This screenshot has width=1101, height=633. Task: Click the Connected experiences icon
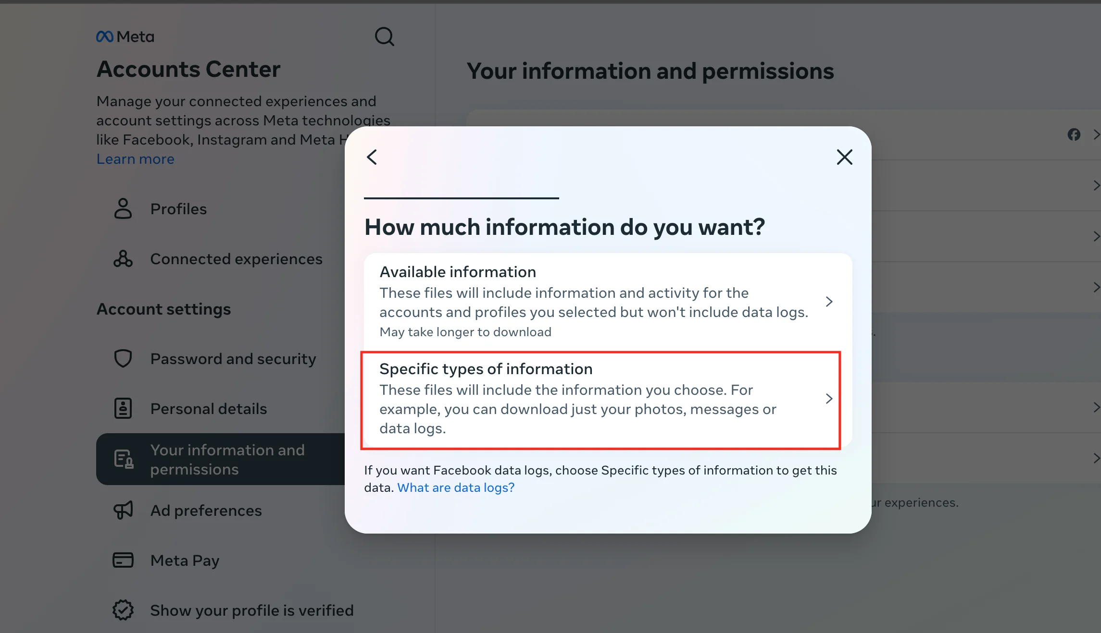[123, 259]
